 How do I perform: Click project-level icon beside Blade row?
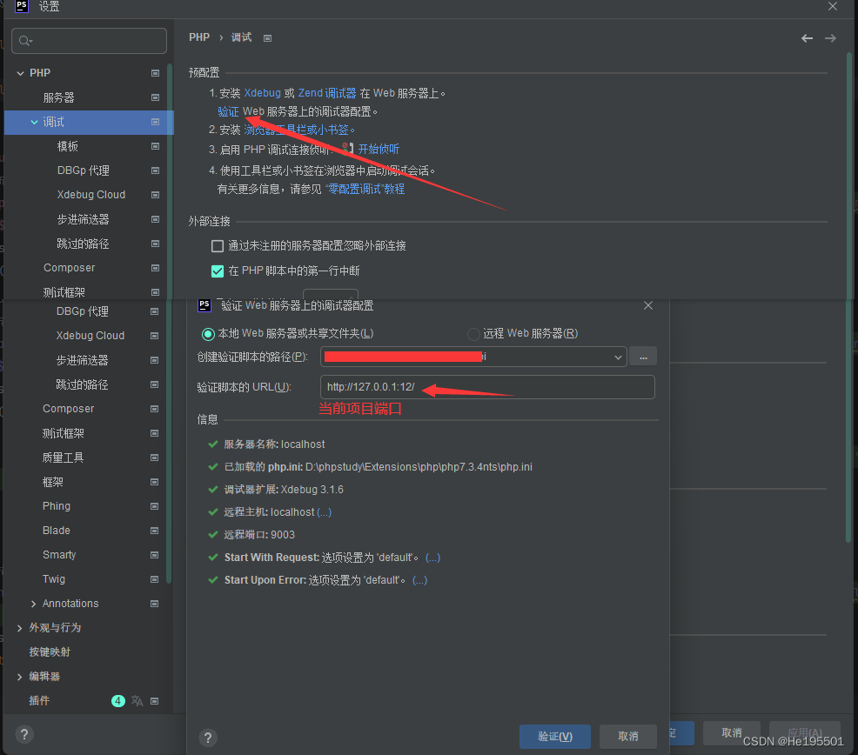tap(154, 530)
